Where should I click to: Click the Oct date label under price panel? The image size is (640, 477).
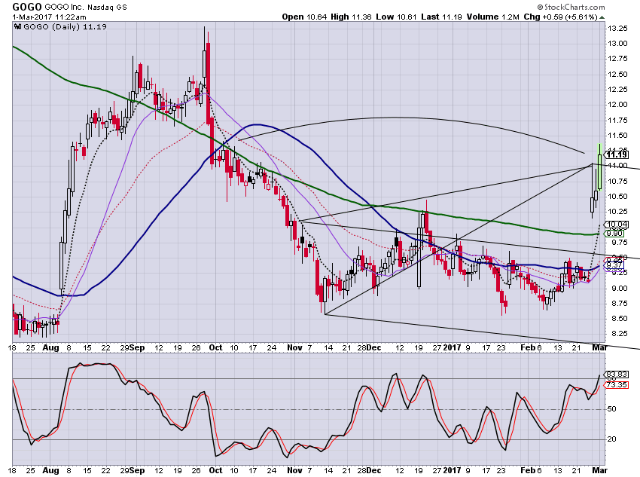(x=215, y=348)
